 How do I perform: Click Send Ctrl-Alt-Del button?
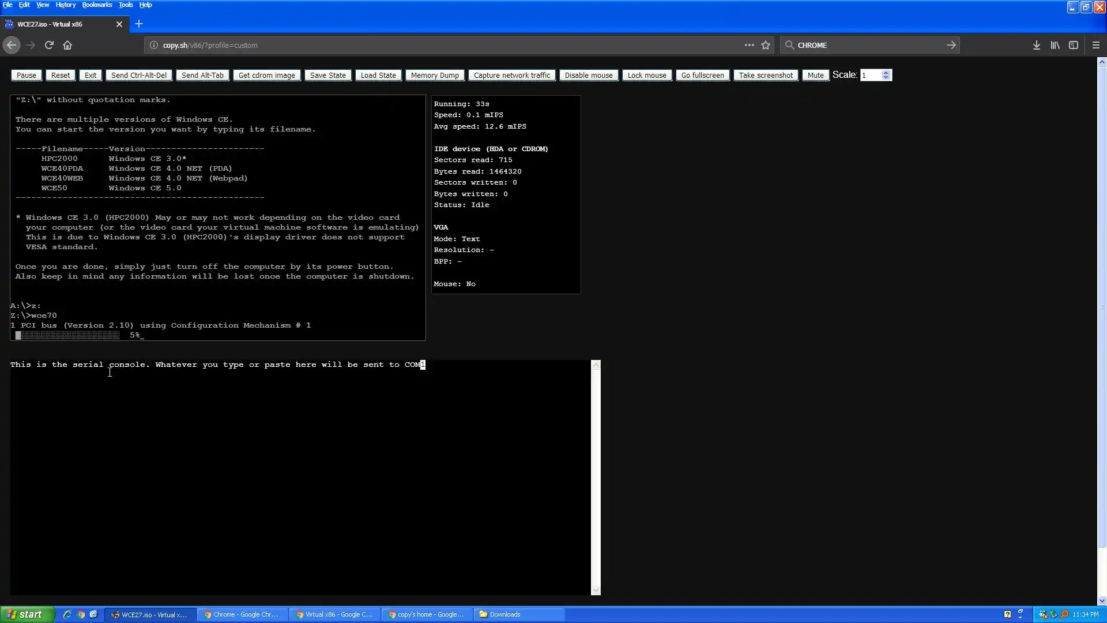point(138,76)
